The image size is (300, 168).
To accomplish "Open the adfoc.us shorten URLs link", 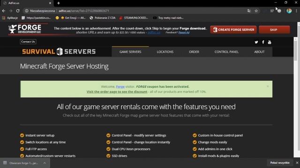I will tap(154, 33).
